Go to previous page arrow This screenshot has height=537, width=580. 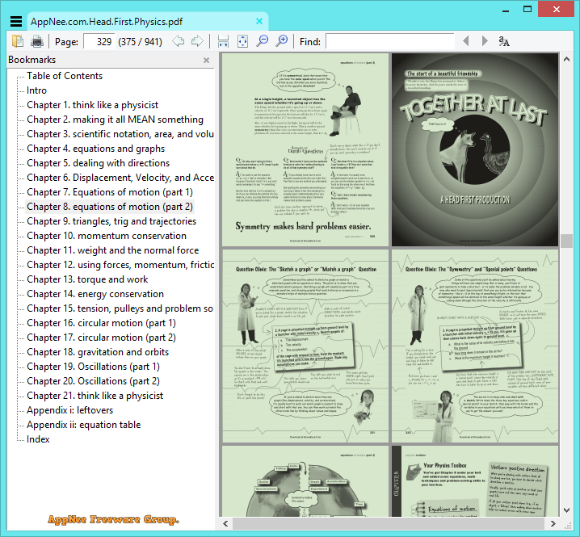(x=179, y=41)
